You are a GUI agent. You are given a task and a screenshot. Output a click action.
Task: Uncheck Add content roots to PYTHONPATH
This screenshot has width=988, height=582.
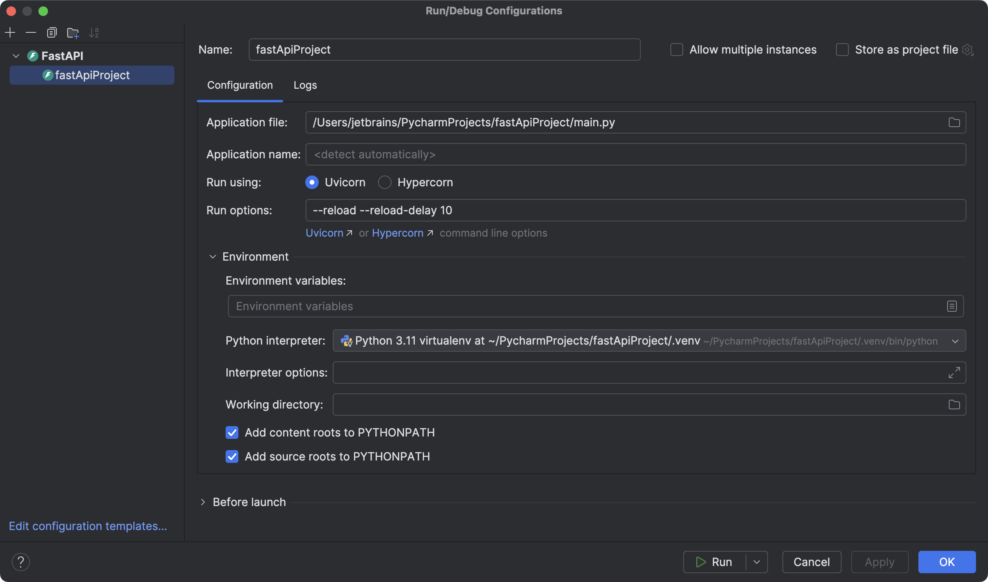[232, 432]
